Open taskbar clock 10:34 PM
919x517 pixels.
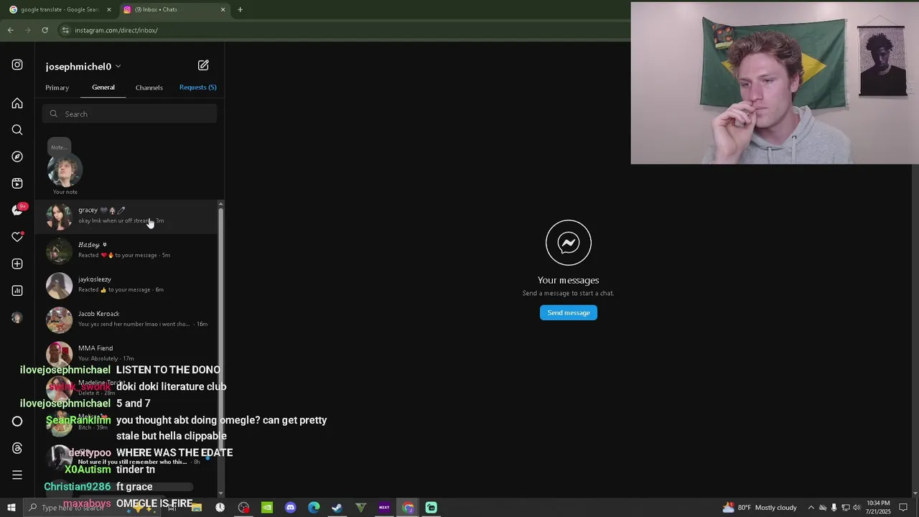(x=878, y=508)
